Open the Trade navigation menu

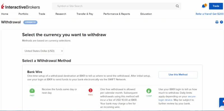pyautogui.click(x=42, y=14)
